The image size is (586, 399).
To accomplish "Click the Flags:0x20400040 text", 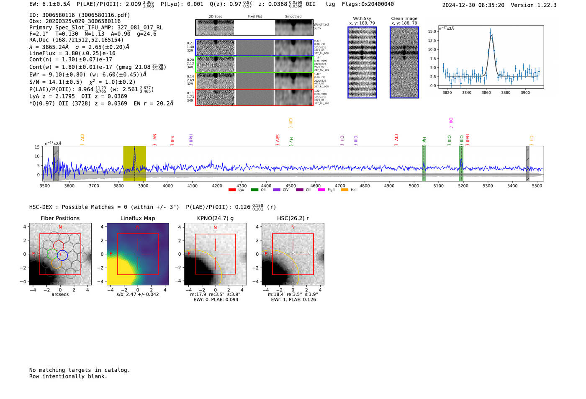I will click(x=368, y=4).
